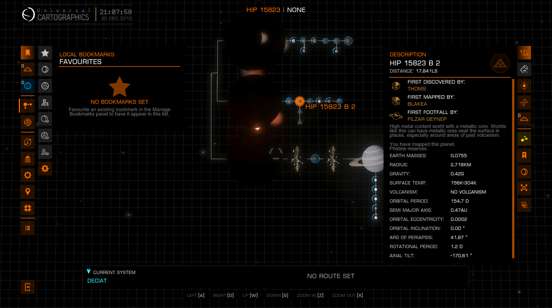Viewport: 552px width, 308px height.
Task: Open the surface locations icon on right
Action: [524, 119]
